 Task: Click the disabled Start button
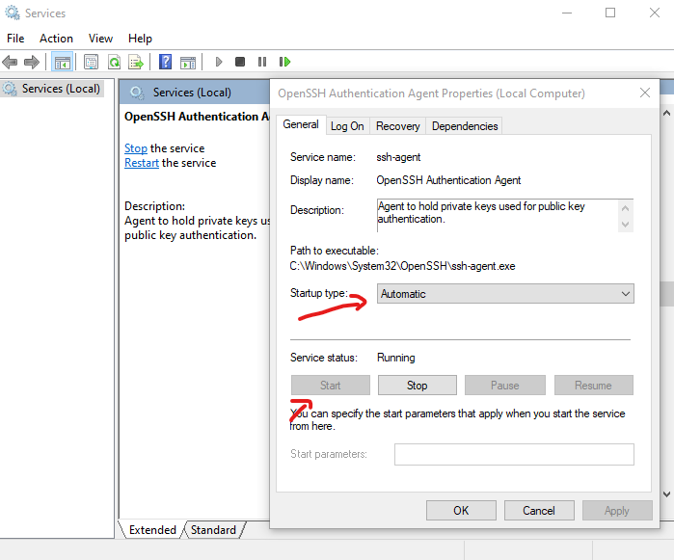coord(330,386)
